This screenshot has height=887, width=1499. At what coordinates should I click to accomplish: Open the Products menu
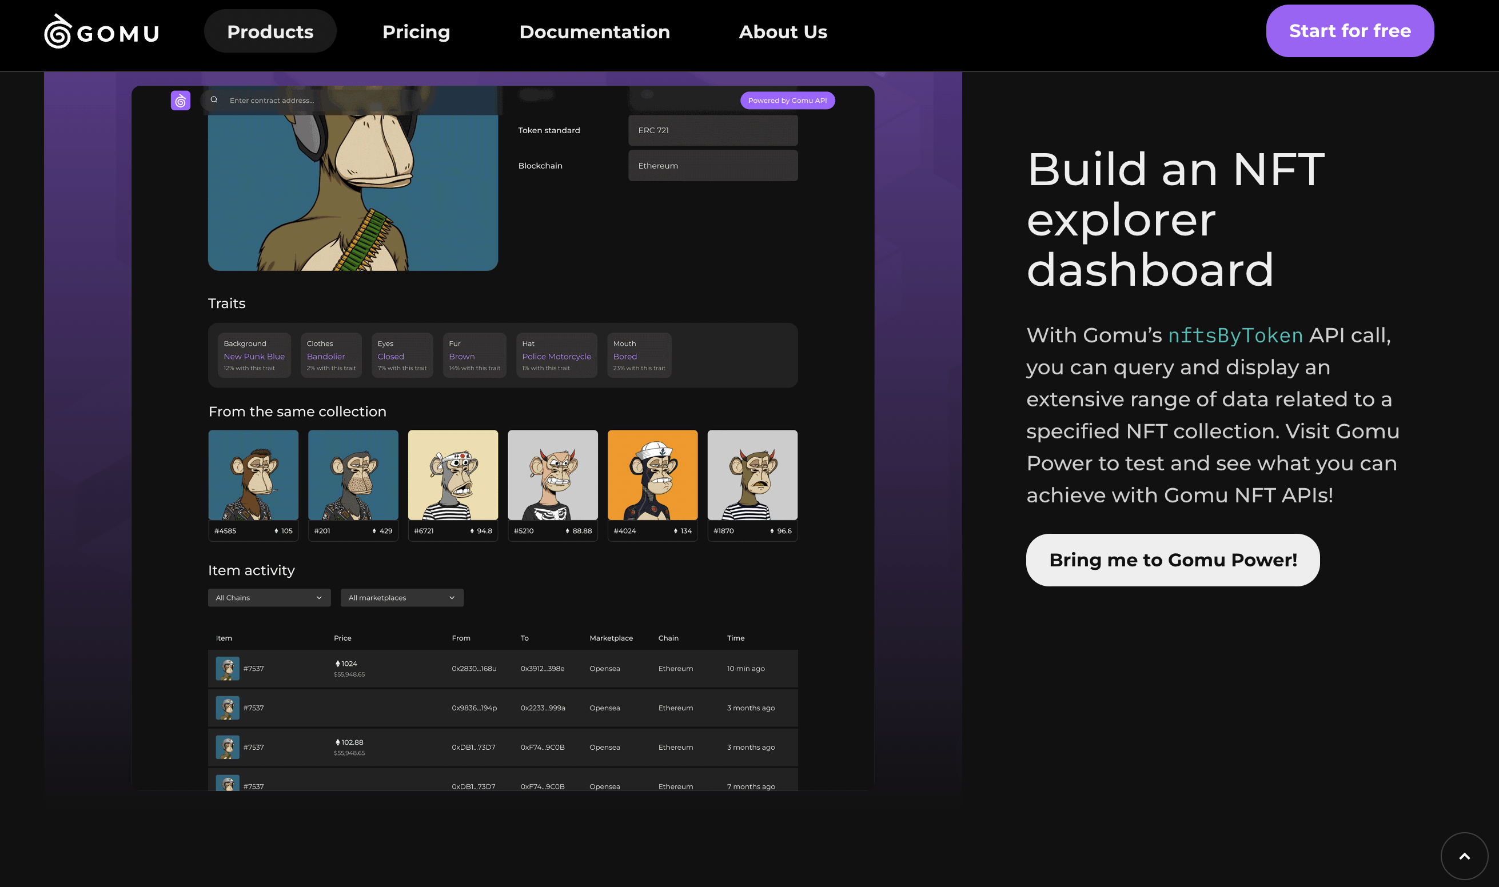(x=270, y=31)
